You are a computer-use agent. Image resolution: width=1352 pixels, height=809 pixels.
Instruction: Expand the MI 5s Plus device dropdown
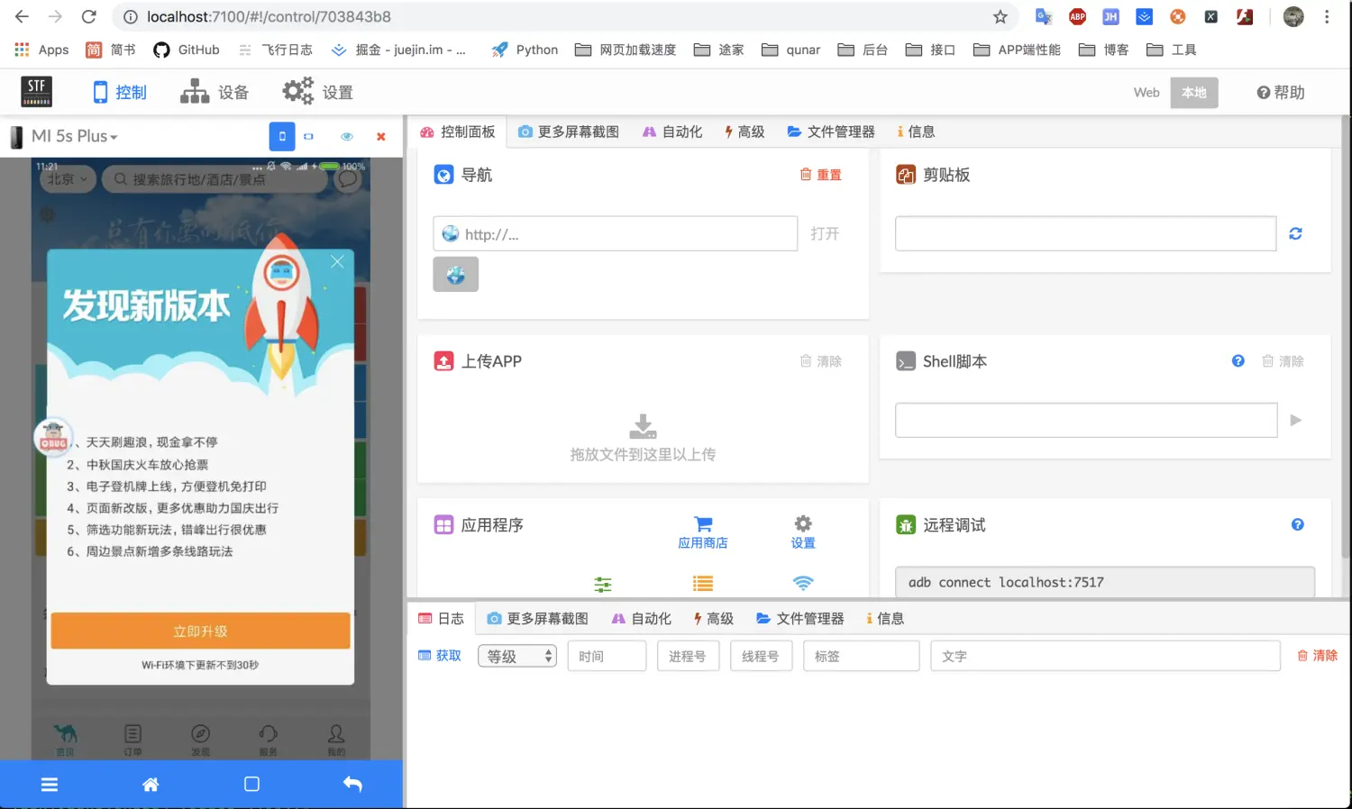pos(75,136)
